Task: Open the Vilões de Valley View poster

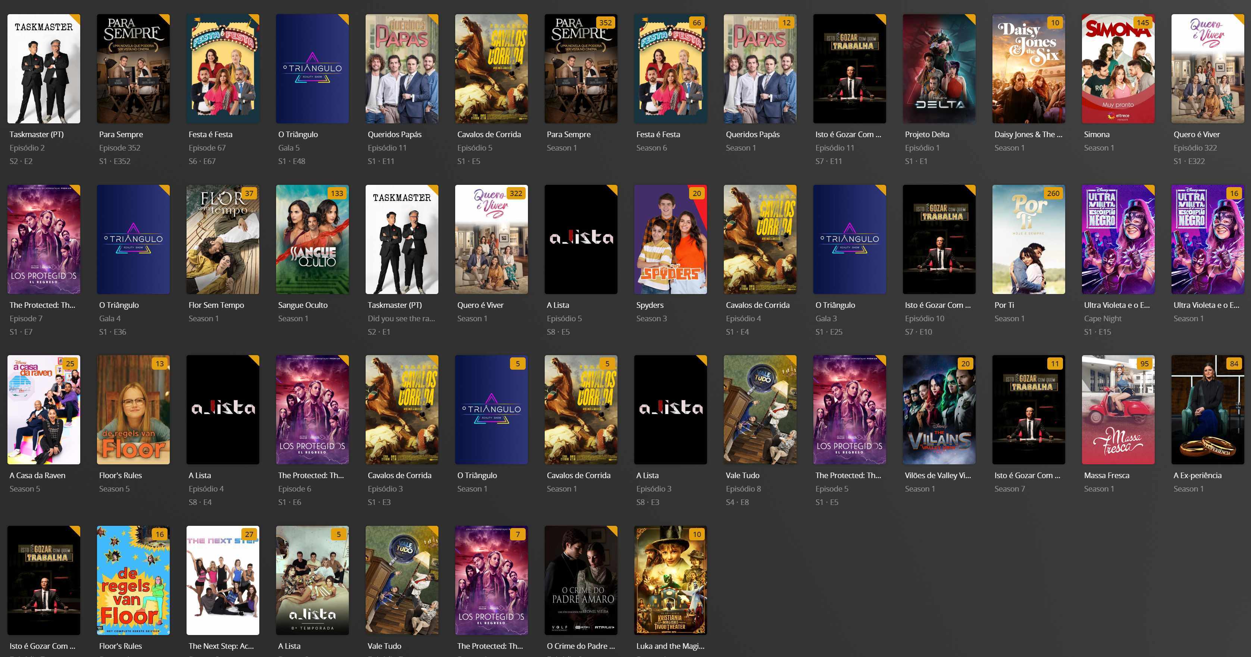Action: 939,410
